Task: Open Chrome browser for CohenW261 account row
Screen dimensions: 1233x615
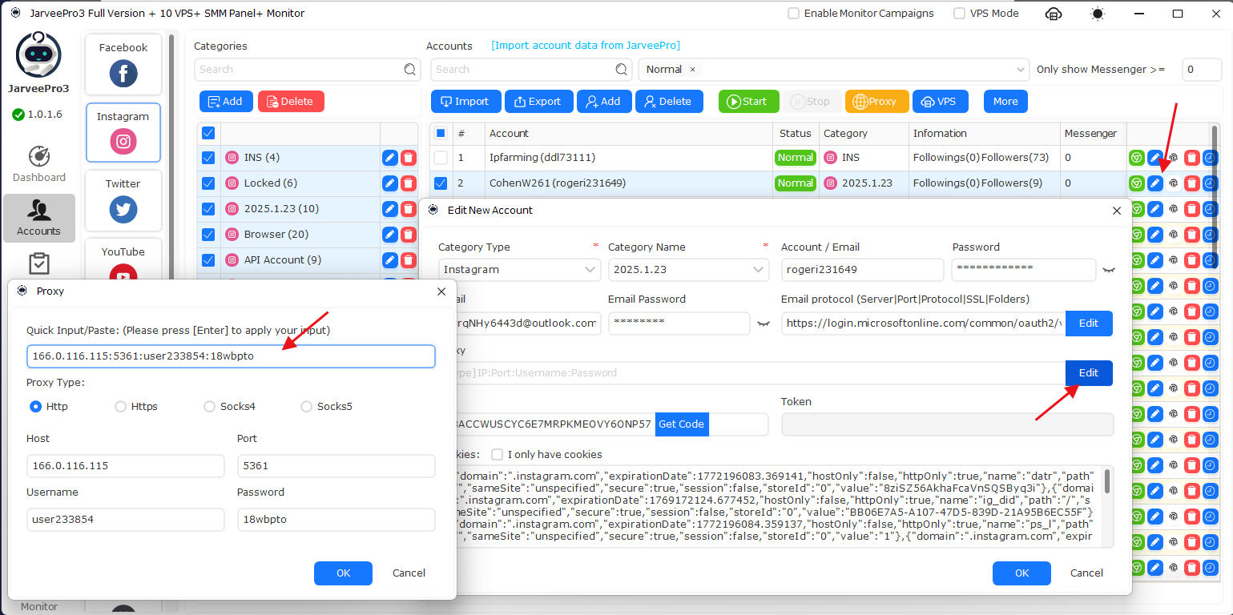Action: (x=1136, y=183)
